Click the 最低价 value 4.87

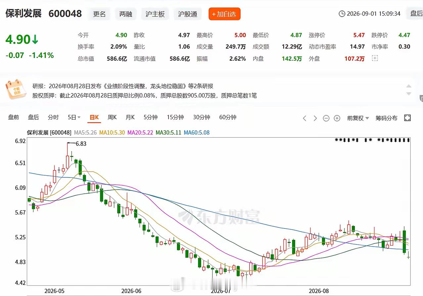coord(296,35)
